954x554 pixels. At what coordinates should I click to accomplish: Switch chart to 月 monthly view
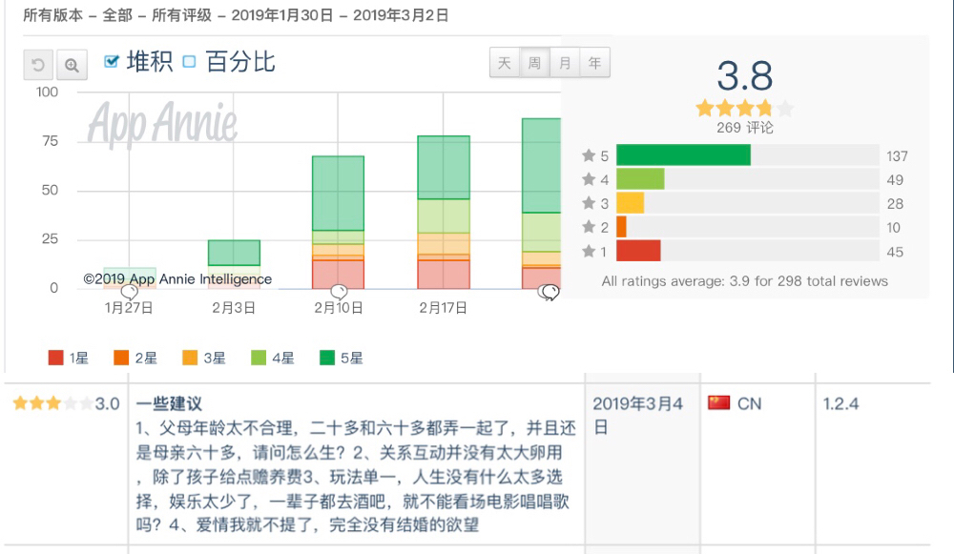click(565, 63)
